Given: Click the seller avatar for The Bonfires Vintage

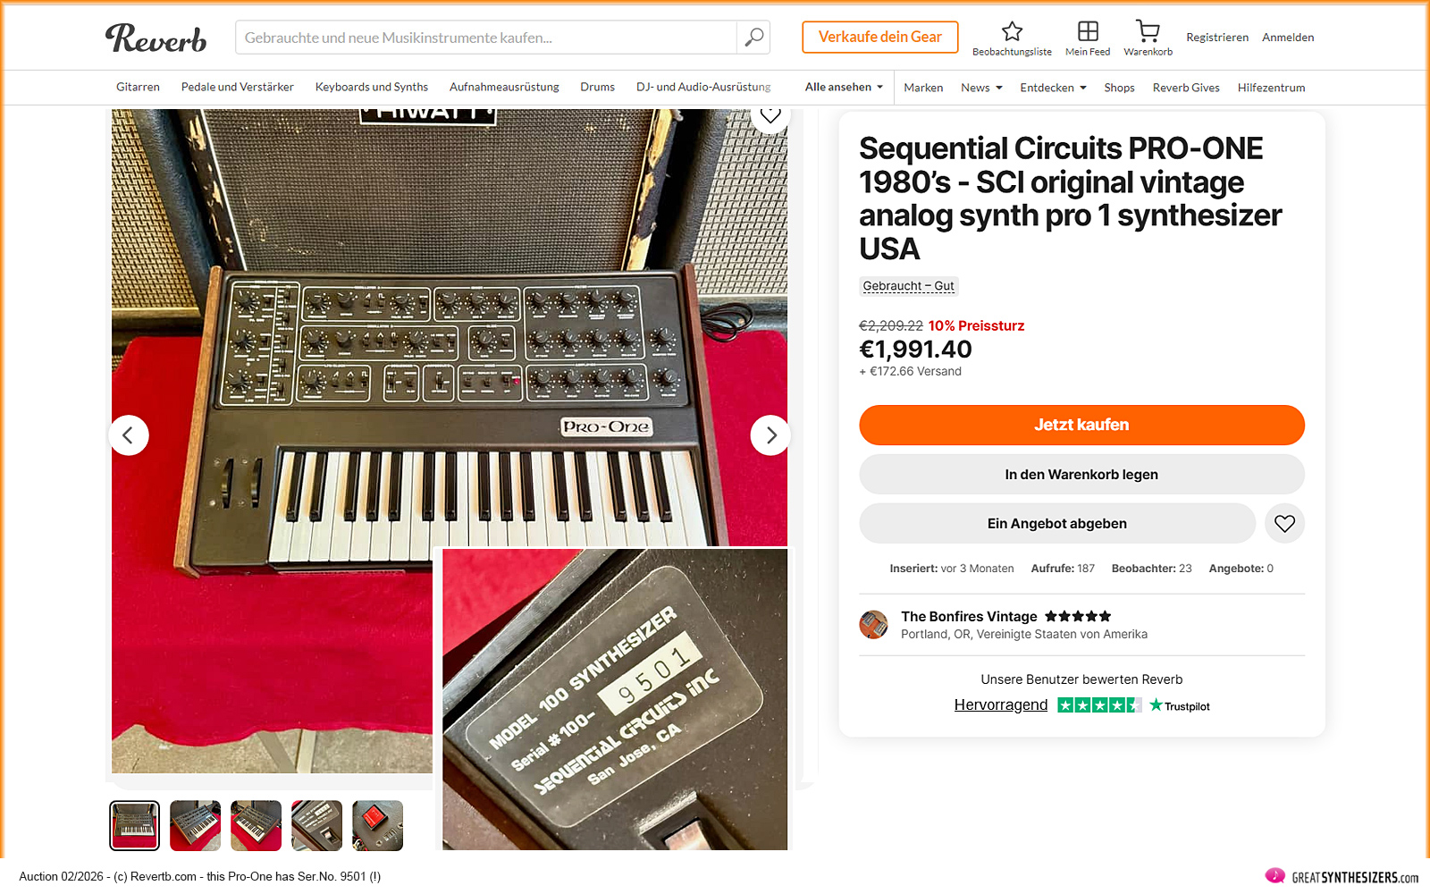Looking at the screenshot, I should 873,625.
